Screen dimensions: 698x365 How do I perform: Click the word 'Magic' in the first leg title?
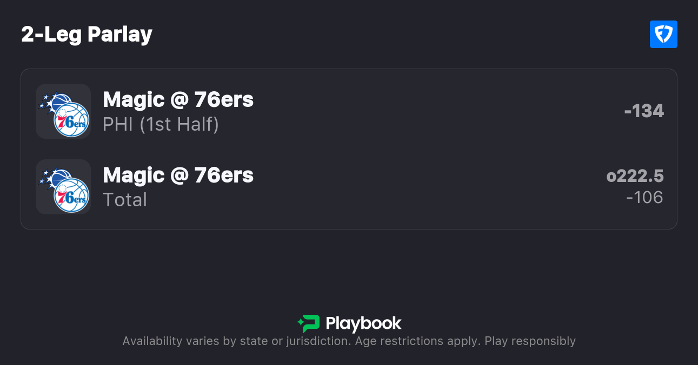click(134, 99)
